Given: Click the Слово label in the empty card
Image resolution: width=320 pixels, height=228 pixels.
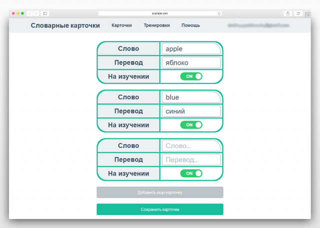Looking at the screenshot, I should coord(128,146).
